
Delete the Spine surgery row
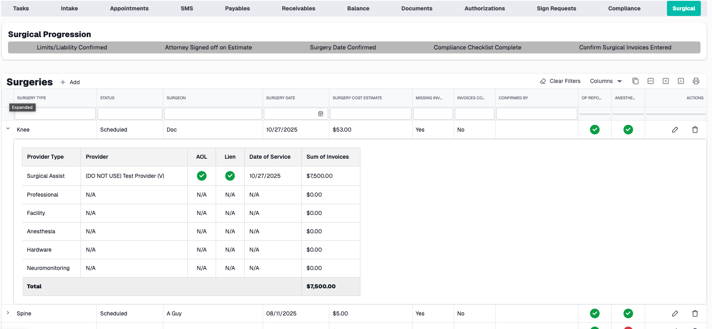[x=695, y=313]
